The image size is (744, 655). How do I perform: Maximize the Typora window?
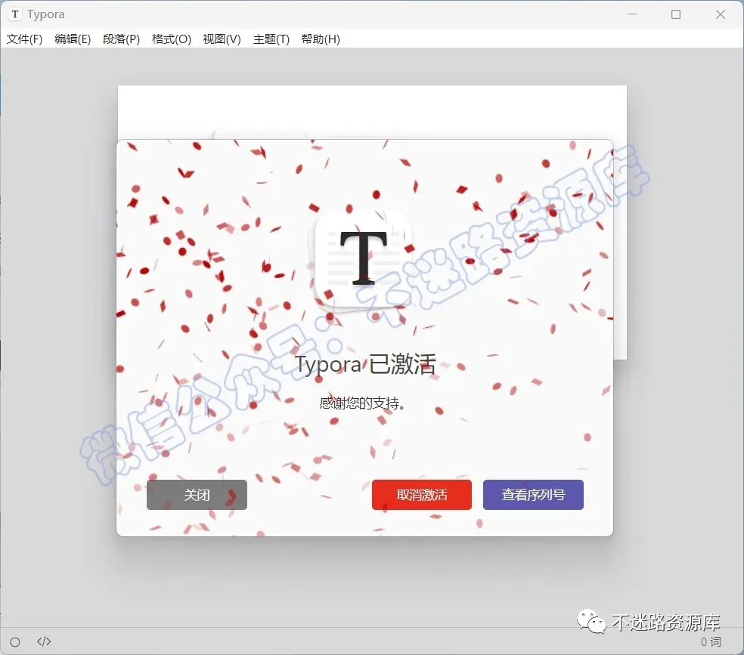(676, 14)
